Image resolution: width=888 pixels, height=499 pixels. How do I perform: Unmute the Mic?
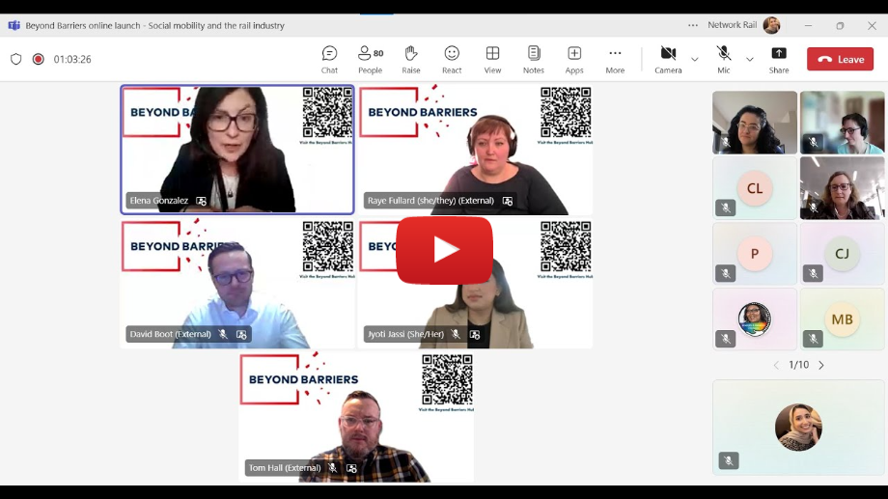tap(724, 59)
